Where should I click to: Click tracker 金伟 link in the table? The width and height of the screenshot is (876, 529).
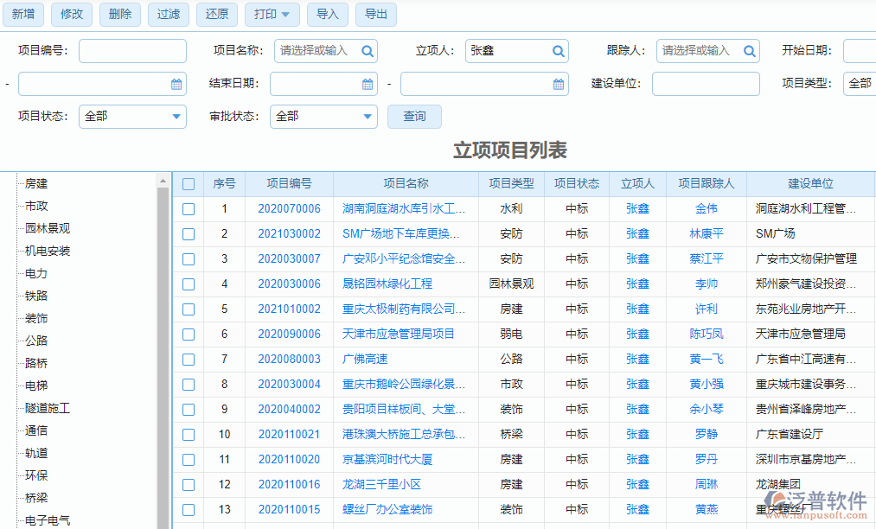[x=707, y=208]
